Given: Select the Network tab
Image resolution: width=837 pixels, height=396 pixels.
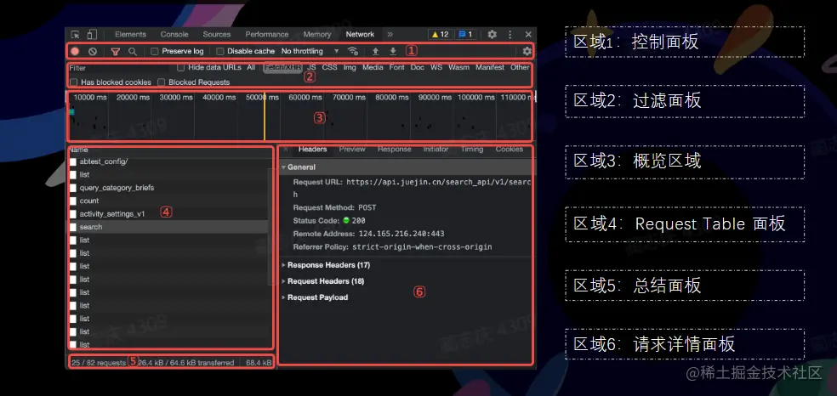Looking at the screenshot, I should 360,35.
